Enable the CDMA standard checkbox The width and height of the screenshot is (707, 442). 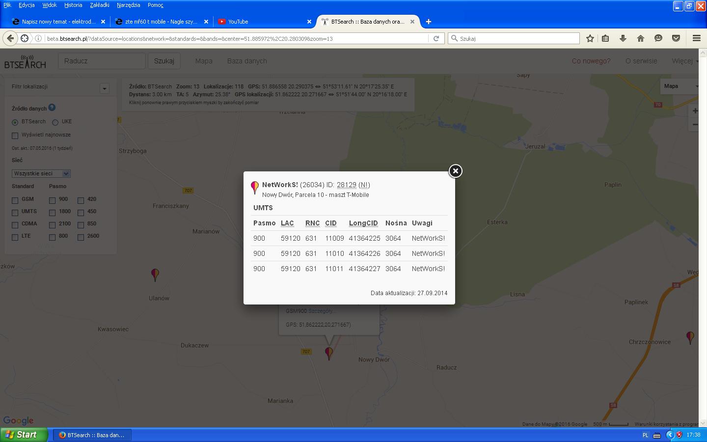[x=15, y=224]
